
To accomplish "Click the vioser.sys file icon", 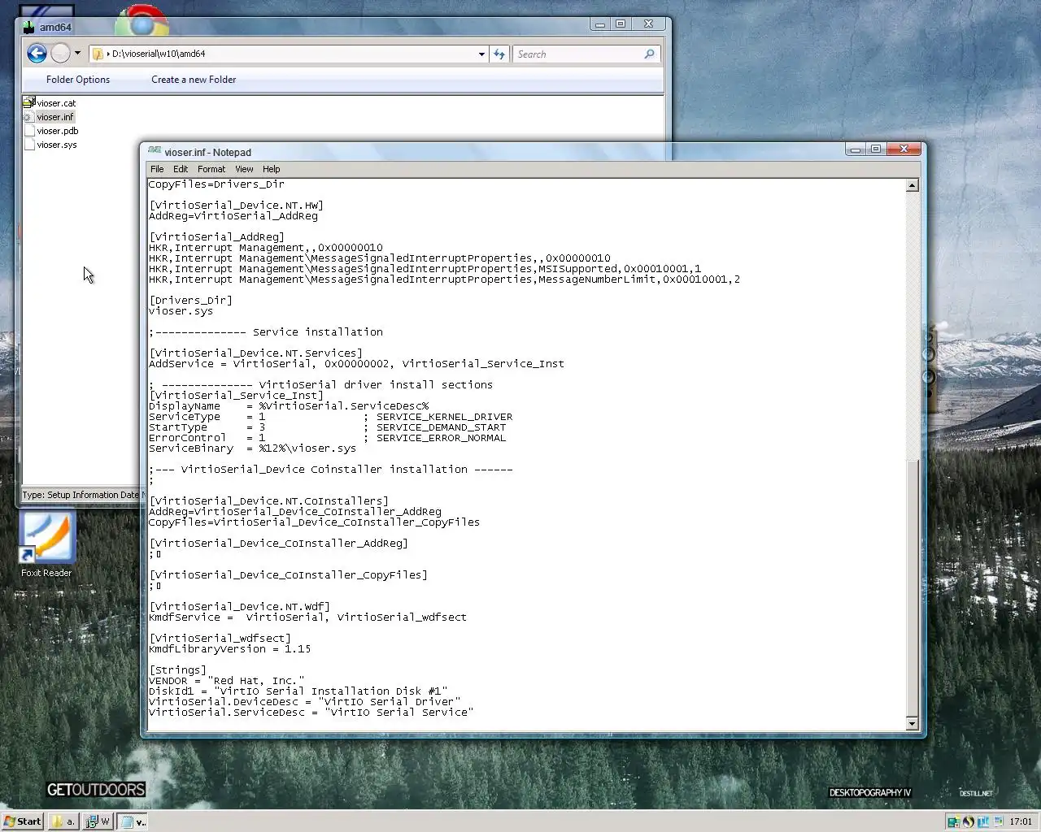I will coord(29,145).
